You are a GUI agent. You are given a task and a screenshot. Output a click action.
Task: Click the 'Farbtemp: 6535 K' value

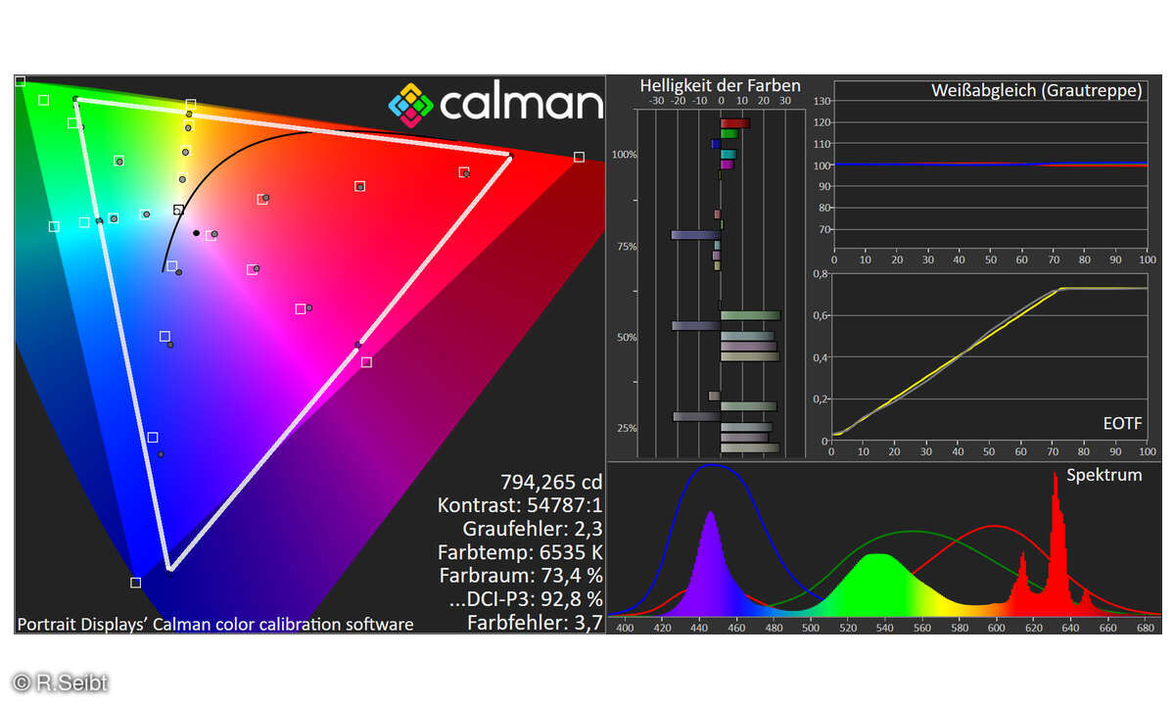pyautogui.click(x=520, y=552)
